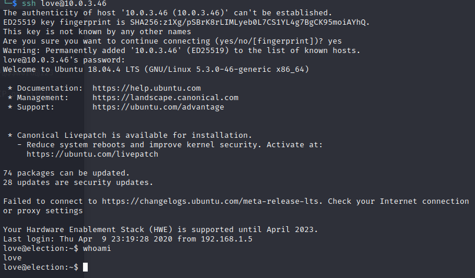The image size is (475, 278).
Task: Click the 'Welcome to Ubuntu 18.04.4 LTS' line
Action: pyautogui.click(x=156, y=69)
